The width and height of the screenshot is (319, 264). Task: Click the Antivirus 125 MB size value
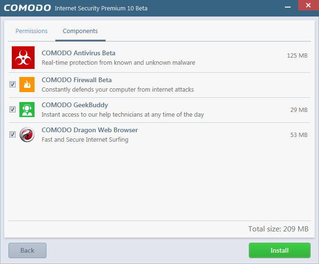297,56
